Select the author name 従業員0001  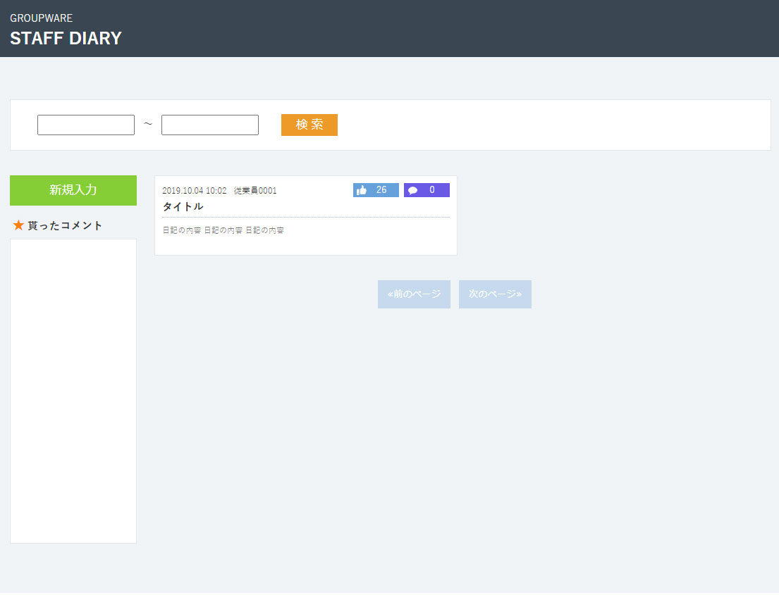click(x=255, y=191)
